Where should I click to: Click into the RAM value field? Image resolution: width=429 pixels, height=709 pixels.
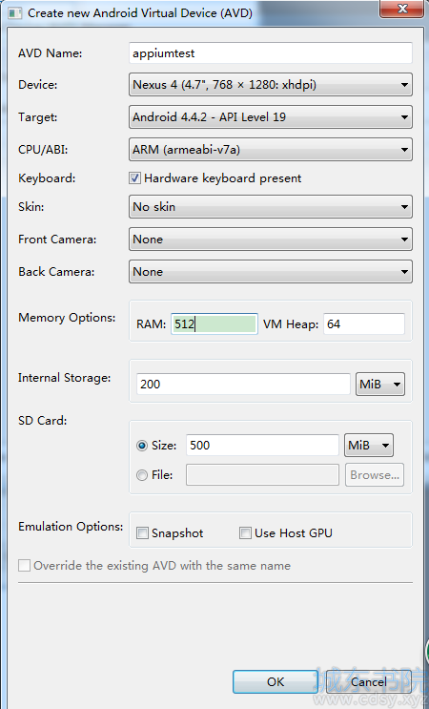pos(214,323)
